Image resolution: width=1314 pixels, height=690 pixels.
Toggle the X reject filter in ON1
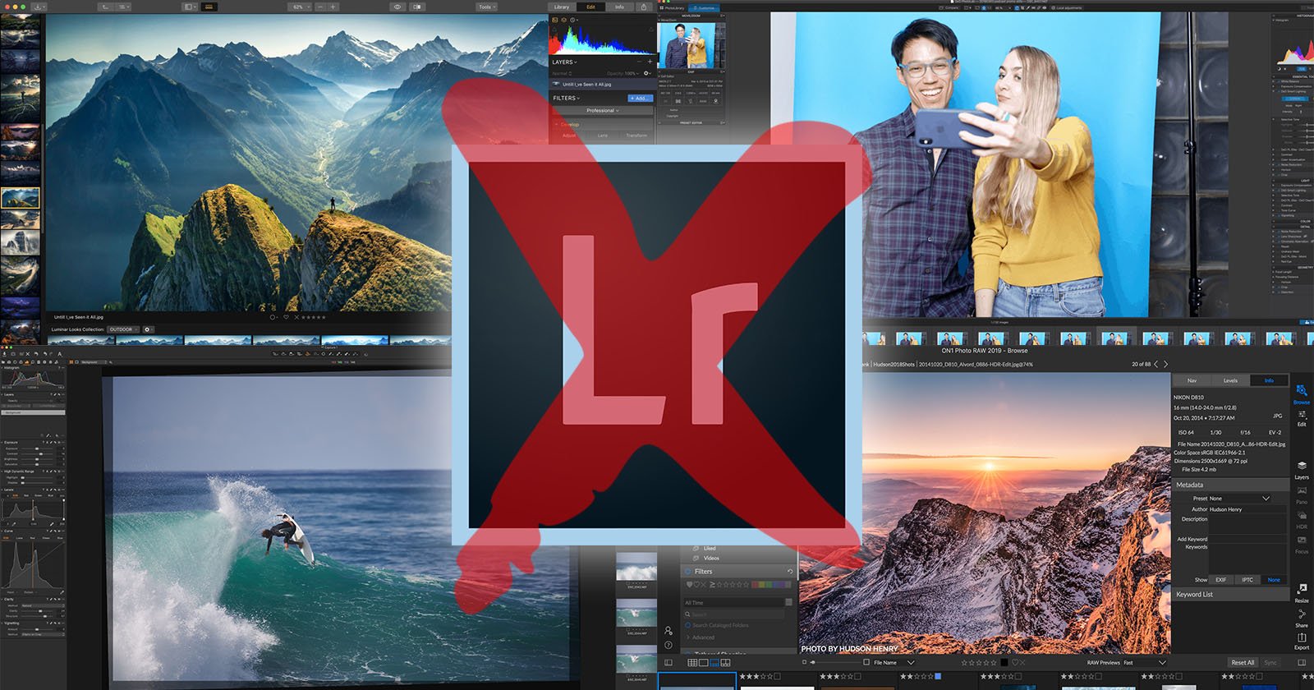(x=703, y=584)
